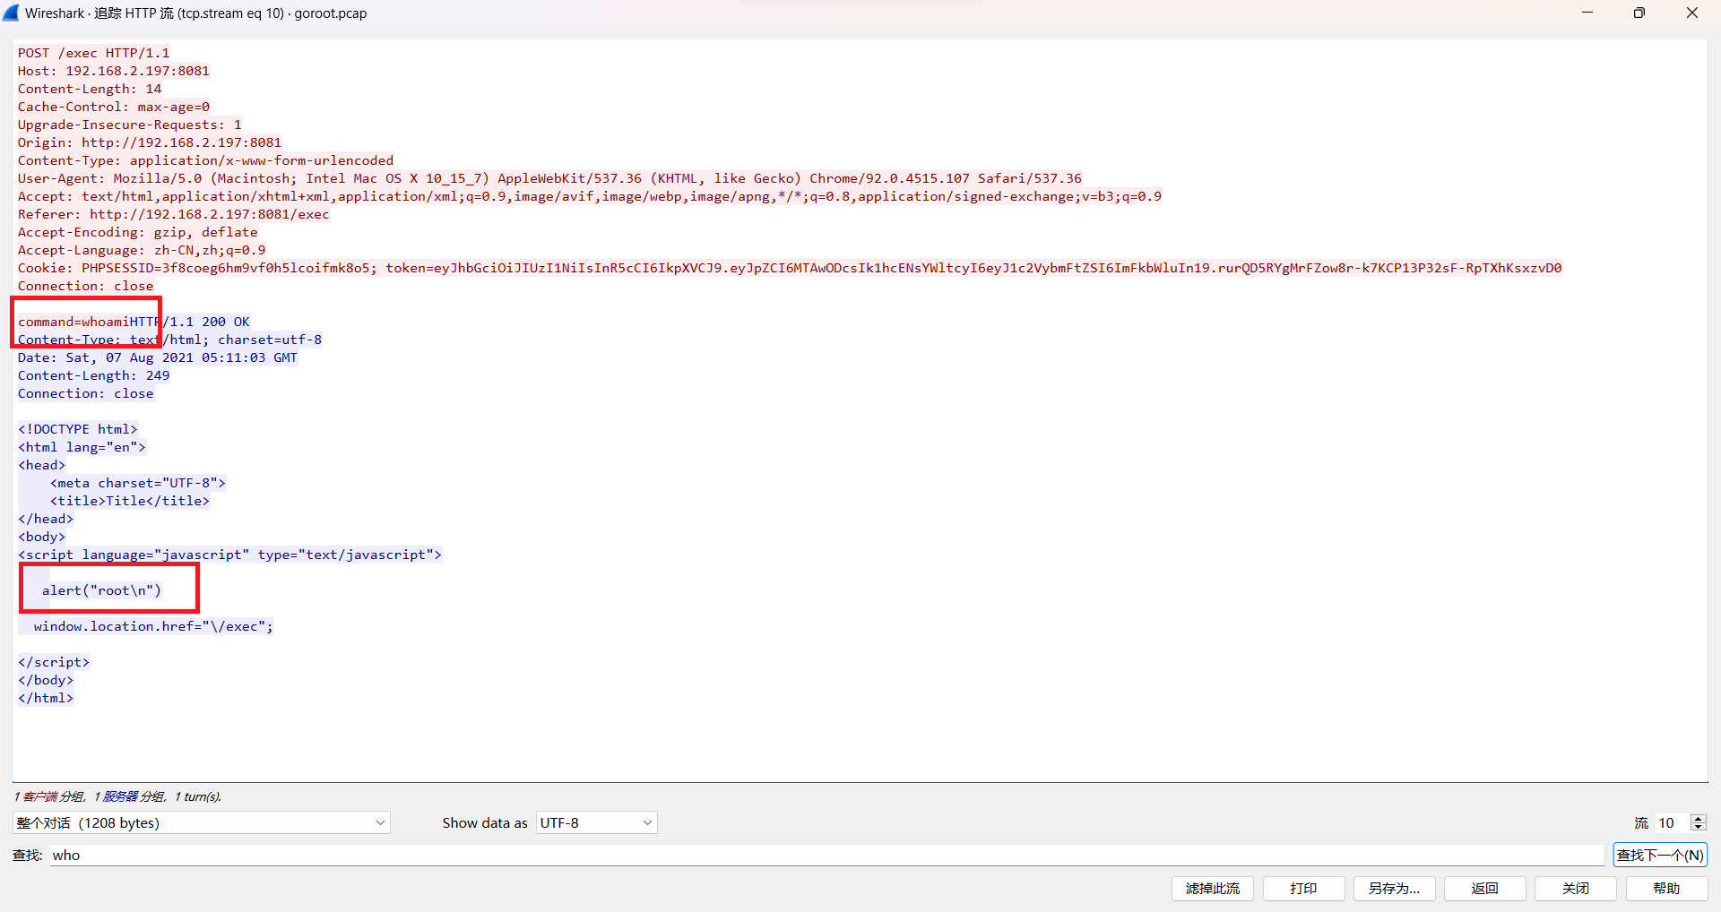
Task: Restore down the Wireshark stream window
Action: (1639, 13)
